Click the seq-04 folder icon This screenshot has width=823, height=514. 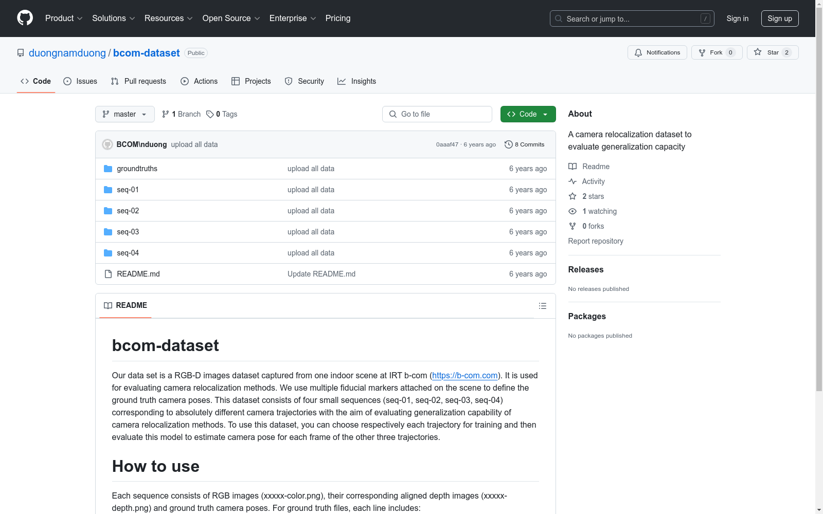pos(108,253)
